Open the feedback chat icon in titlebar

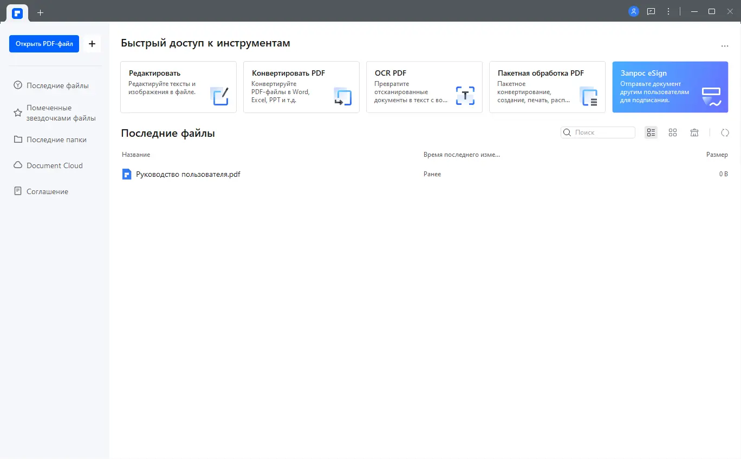(651, 11)
